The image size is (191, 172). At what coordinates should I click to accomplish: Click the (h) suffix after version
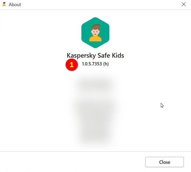click(106, 64)
